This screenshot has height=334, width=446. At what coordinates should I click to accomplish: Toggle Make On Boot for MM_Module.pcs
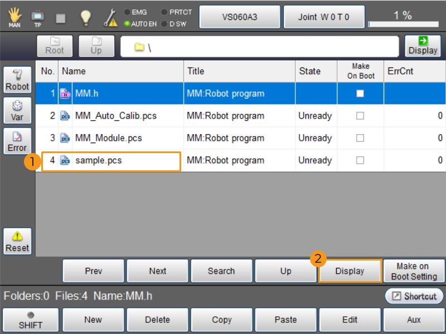[360, 138]
